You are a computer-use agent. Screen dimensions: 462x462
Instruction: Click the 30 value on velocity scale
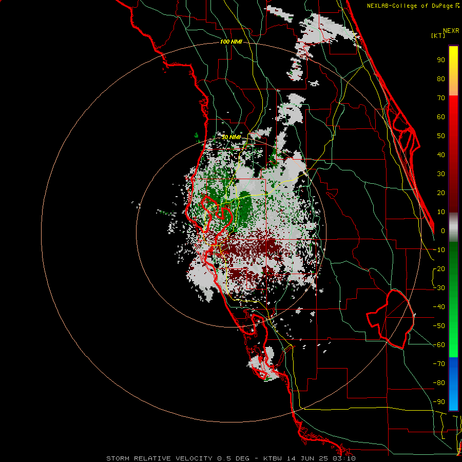pyautogui.click(x=441, y=174)
